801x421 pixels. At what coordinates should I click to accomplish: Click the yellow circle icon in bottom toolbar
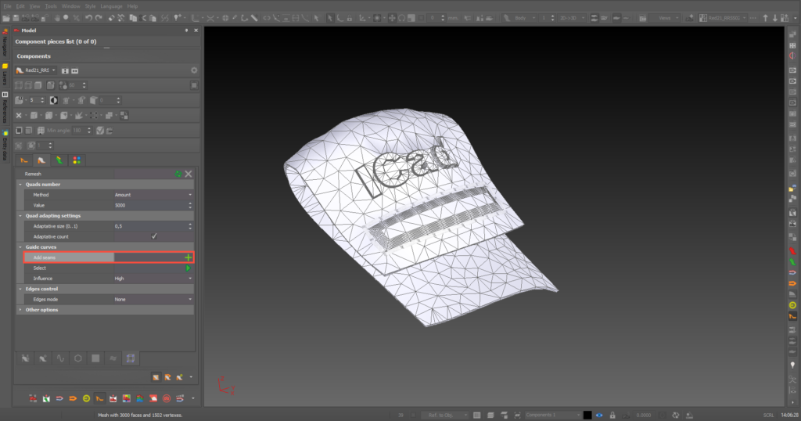(86, 398)
